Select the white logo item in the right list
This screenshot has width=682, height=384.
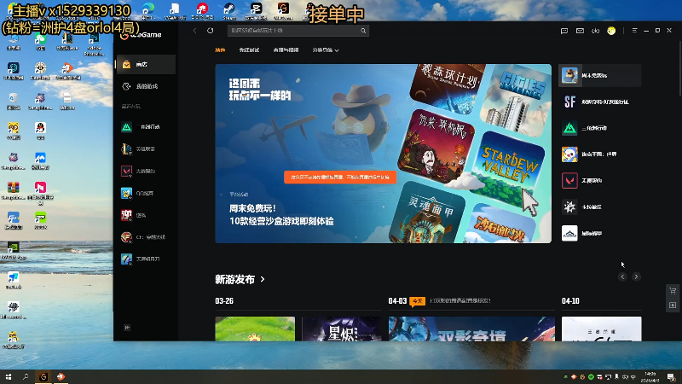tap(600, 233)
